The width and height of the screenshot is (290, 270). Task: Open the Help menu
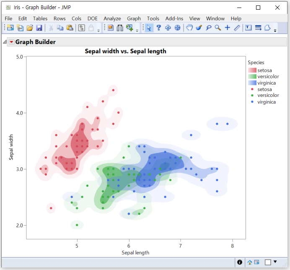236,18
